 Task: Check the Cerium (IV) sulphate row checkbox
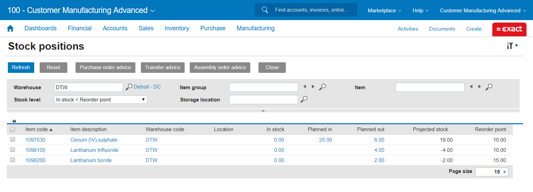[13, 139]
